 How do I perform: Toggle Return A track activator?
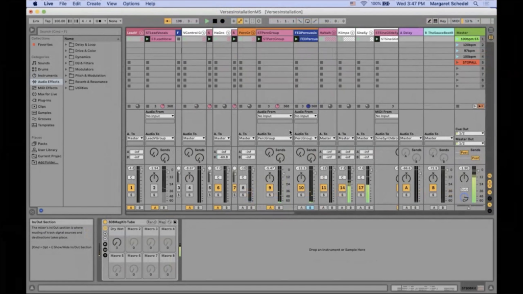[x=406, y=188]
